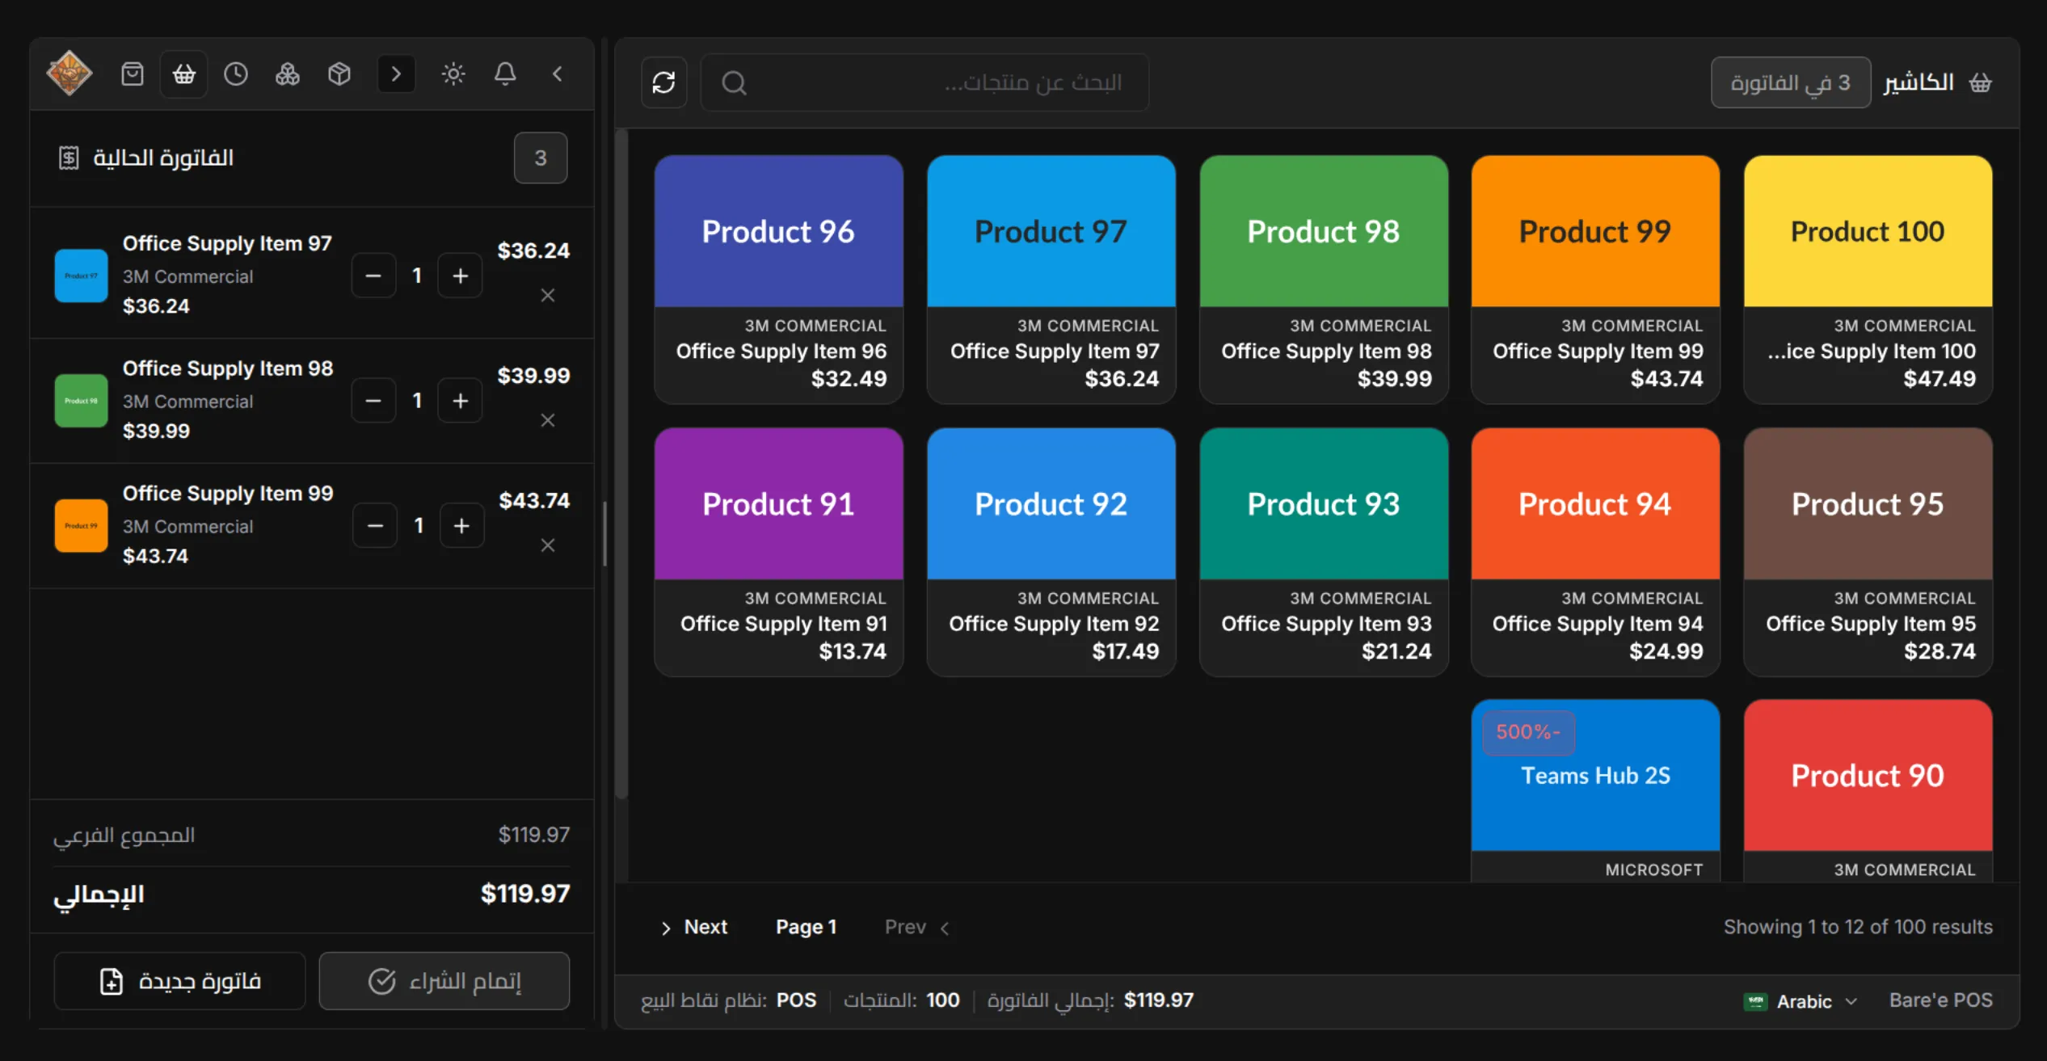The width and height of the screenshot is (2047, 1061).
Task: Open the stacked boxes inventory icon
Action: pos(288,74)
